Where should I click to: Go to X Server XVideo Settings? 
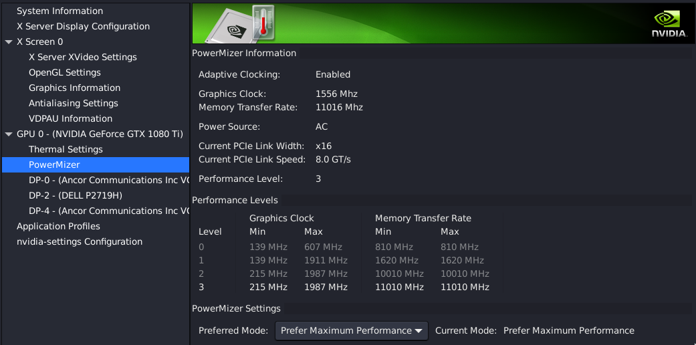point(83,57)
